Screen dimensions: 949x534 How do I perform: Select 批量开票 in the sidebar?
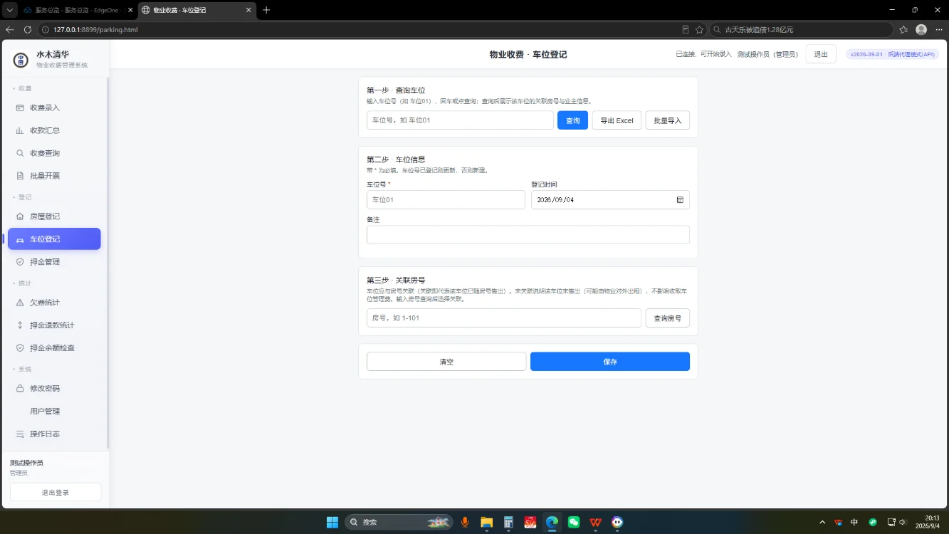tap(54, 176)
